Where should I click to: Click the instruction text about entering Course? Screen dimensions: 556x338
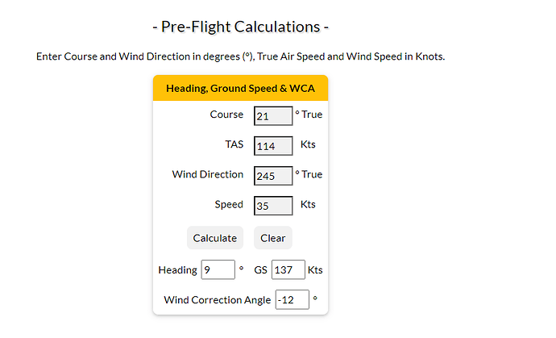[x=240, y=56]
